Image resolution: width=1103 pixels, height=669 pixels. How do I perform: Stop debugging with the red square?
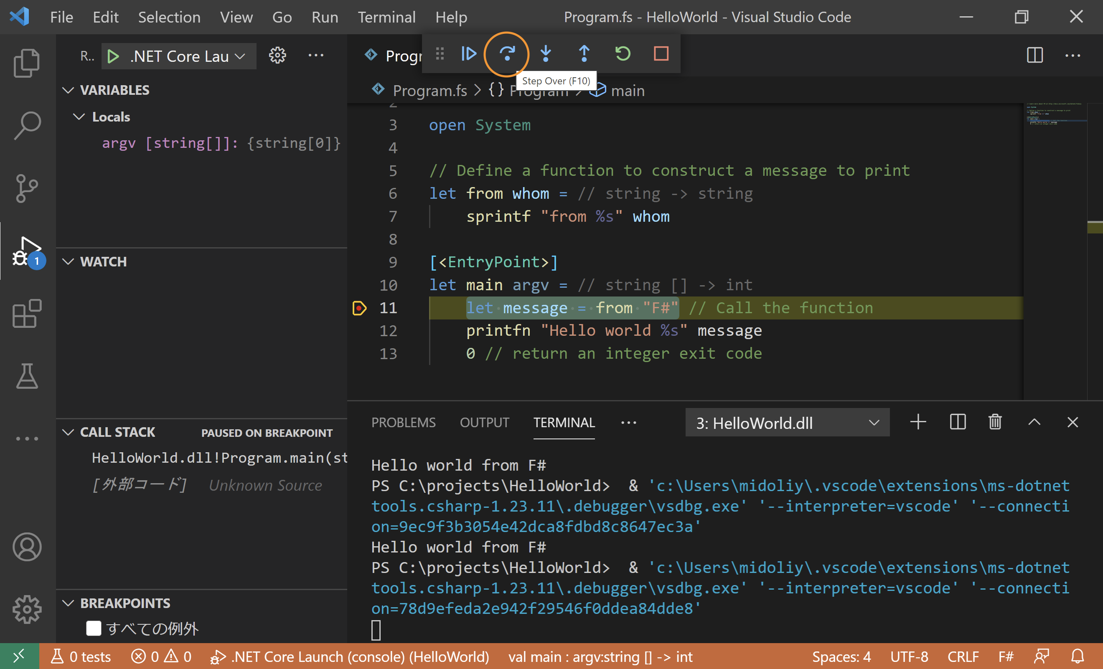click(x=661, y=54)
